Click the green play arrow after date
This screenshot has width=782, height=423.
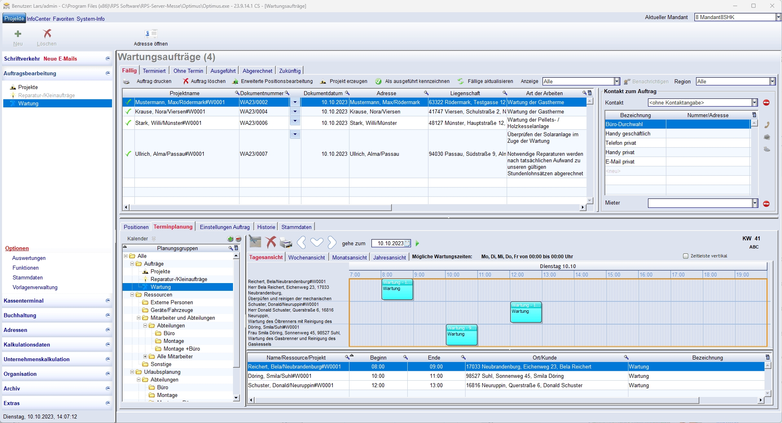pyautogui.click(x=417, y=244)
